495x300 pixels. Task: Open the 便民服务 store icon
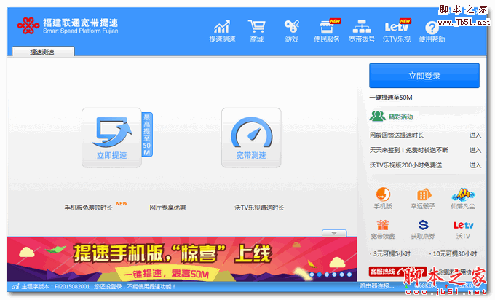[327, 31]
